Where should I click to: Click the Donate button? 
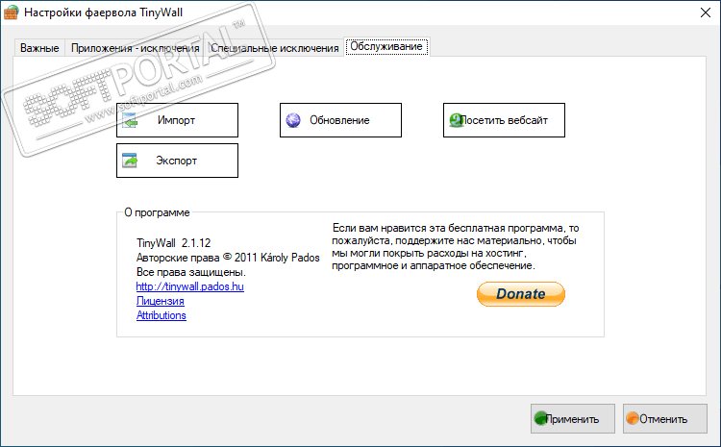520,294
